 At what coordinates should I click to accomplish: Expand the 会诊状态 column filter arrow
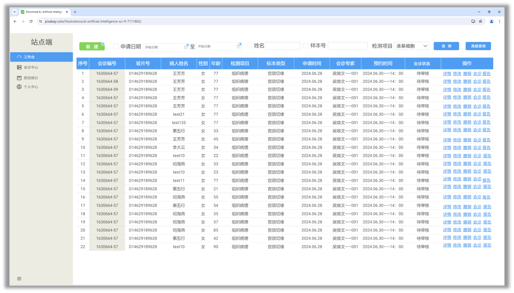coord(435,64)
